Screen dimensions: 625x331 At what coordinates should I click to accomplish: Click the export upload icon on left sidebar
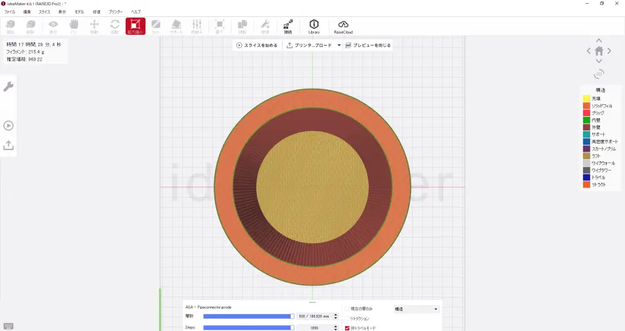coord(9,145)
